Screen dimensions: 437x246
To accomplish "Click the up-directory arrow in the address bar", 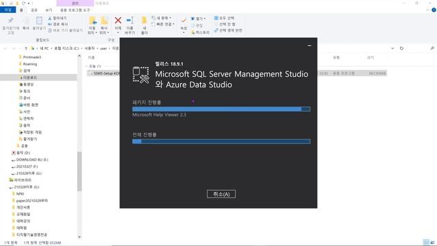I will click(x=26, y=49).
